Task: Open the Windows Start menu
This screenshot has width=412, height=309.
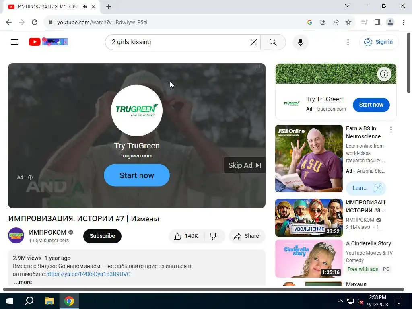Action: point(10,301)
